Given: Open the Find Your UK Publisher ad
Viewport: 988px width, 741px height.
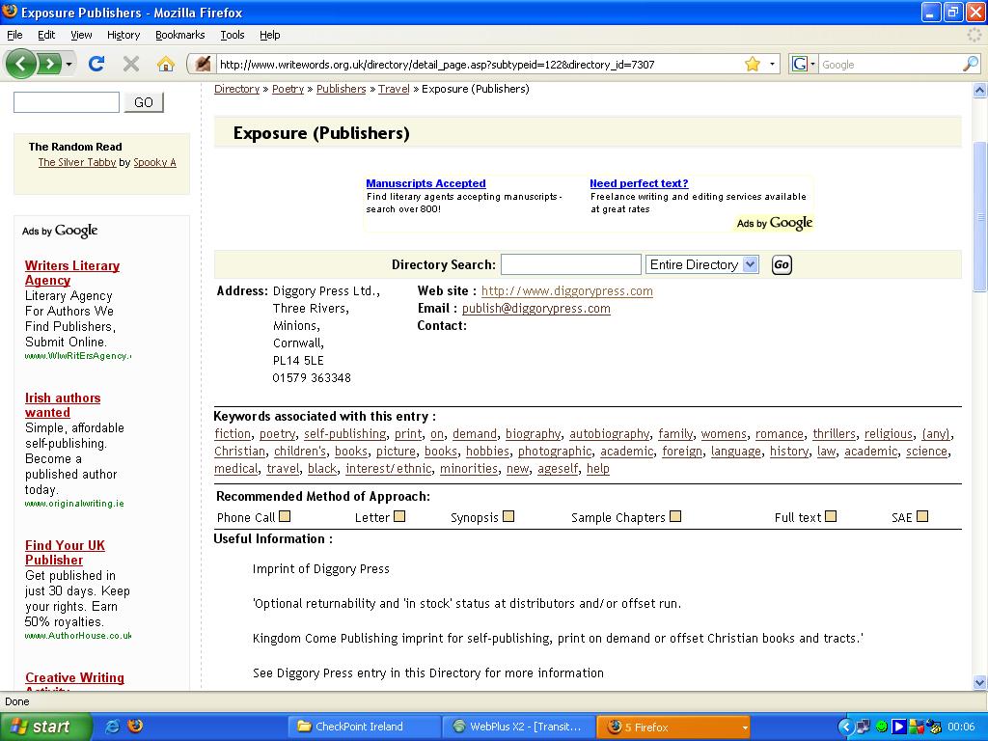Looking at the screenshot, I should tap(65, 553).
